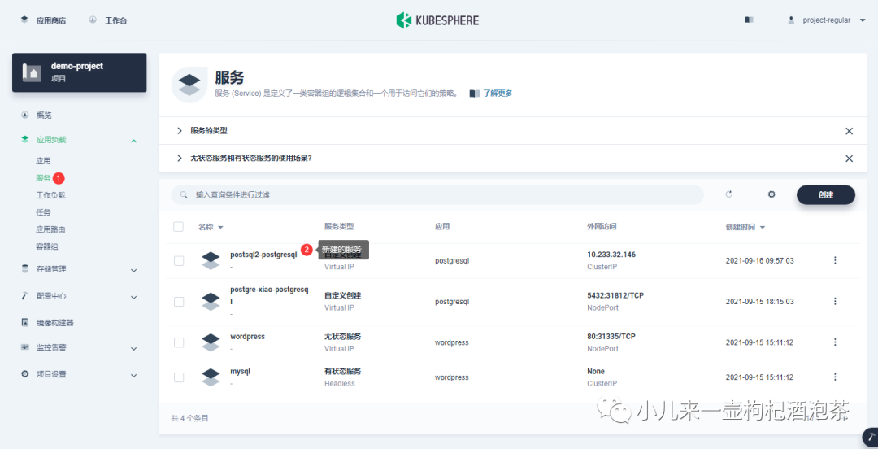Click the refresh icon next to search
This screenshot has width=878, height=449.
[x=728, y=194]
